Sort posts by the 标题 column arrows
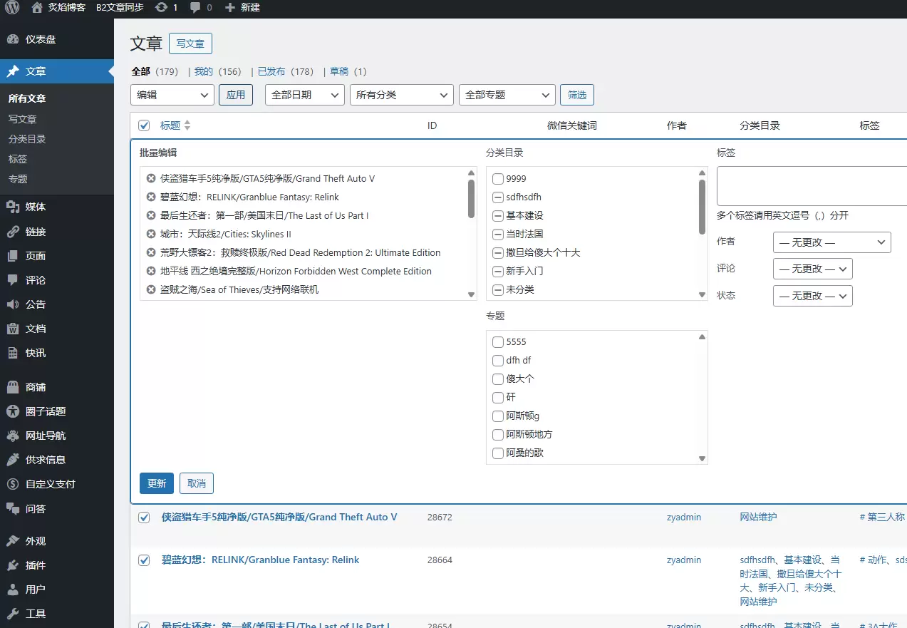 coord(187,125)
